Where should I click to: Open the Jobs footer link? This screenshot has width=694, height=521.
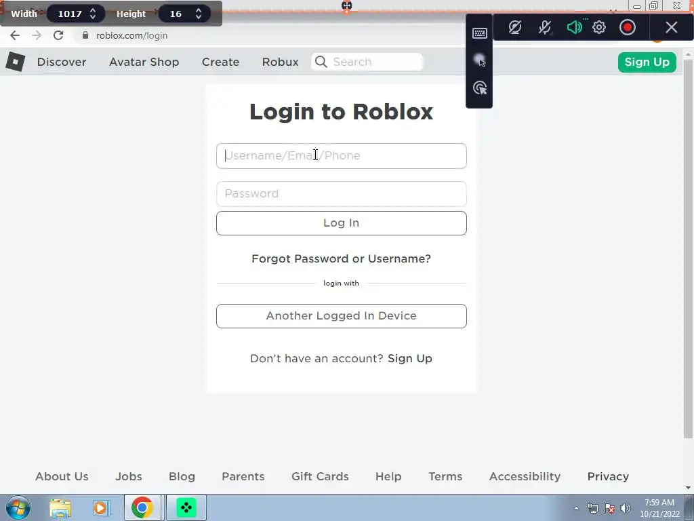pyautogui.click(x=129, y=476)
